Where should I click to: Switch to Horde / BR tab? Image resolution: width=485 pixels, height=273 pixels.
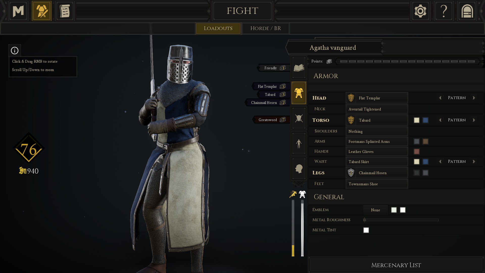[x=265, y=28]
